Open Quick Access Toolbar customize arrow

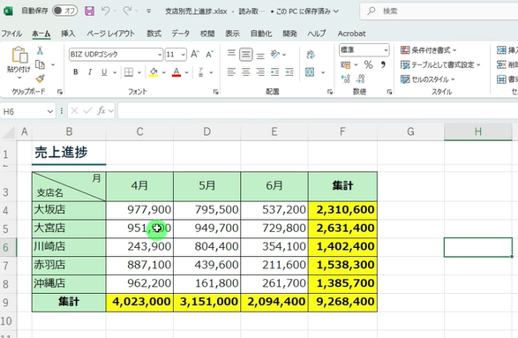[149, 11]
